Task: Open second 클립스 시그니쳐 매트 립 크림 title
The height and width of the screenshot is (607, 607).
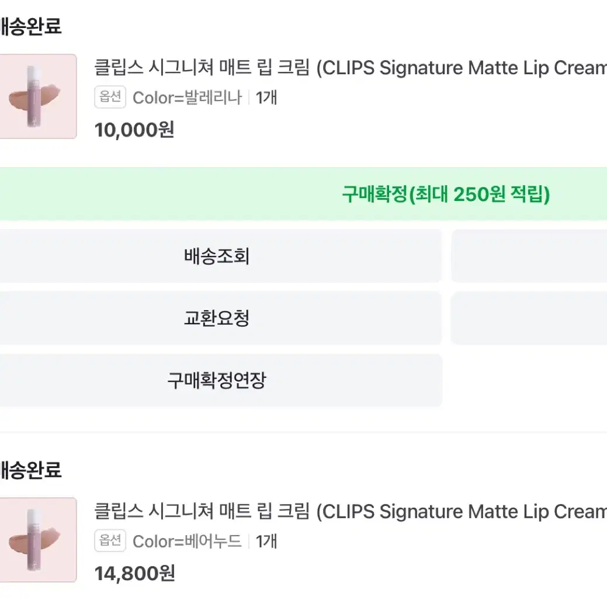Action: (351, 511)
